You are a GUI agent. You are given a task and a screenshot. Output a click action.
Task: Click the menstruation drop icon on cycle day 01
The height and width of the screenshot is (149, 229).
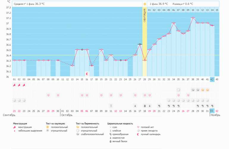(x=14, y=85)
